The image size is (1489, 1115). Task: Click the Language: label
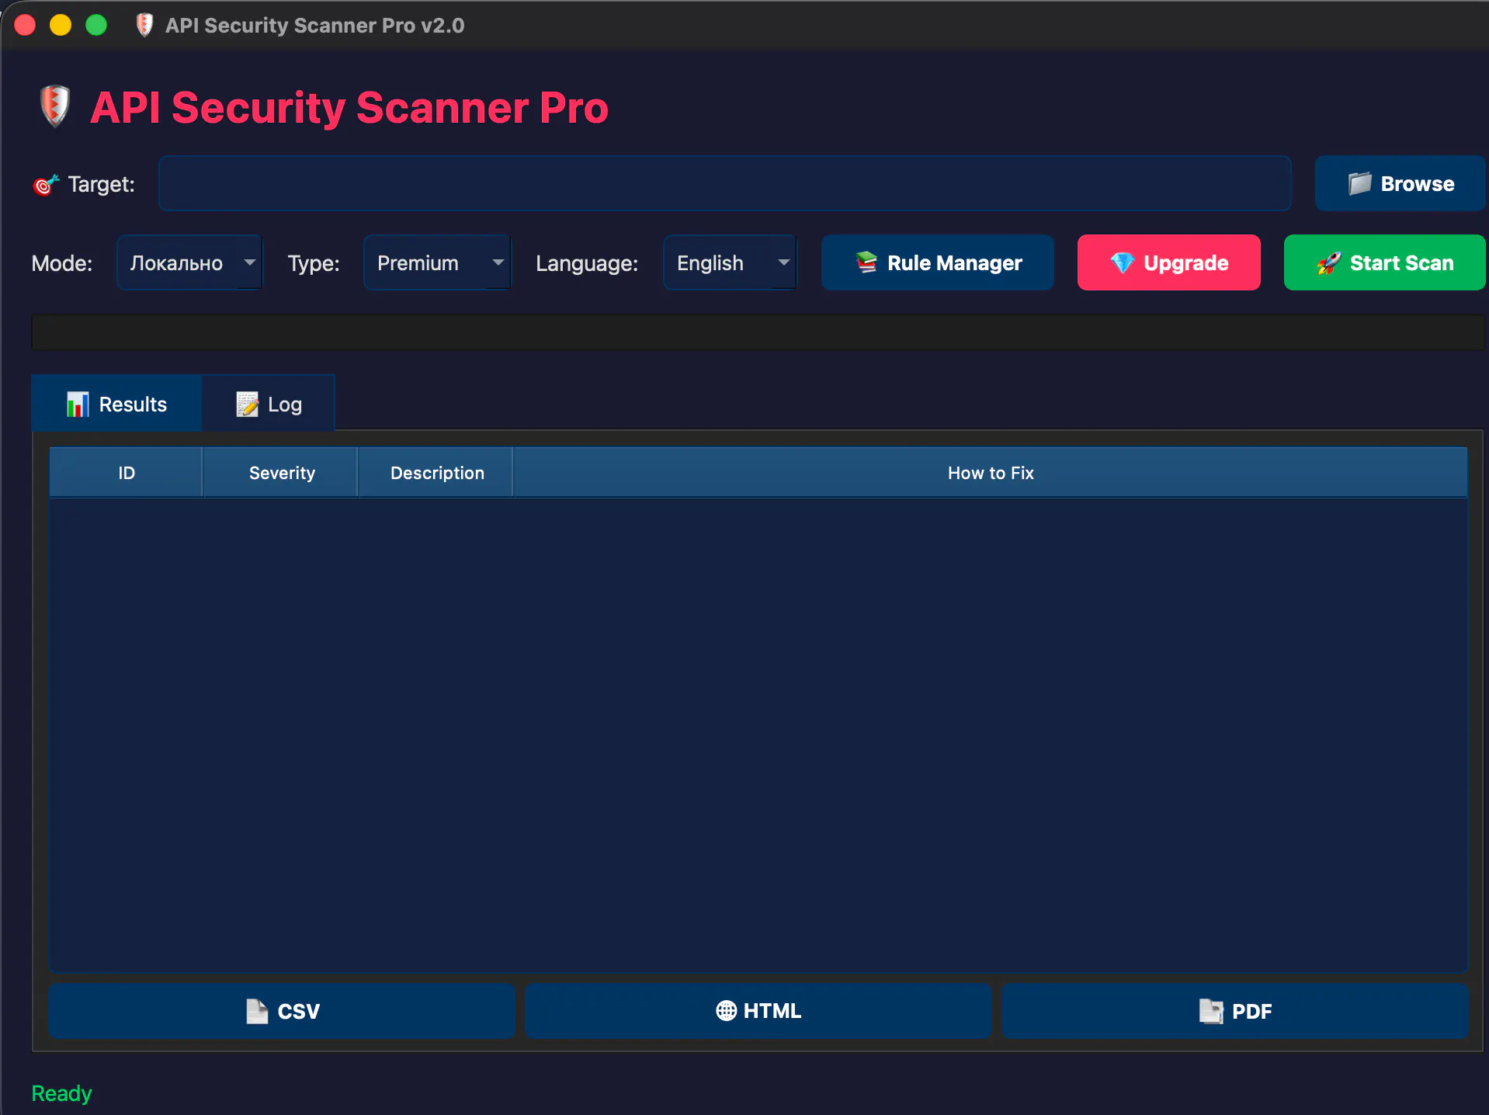[587, 263]
